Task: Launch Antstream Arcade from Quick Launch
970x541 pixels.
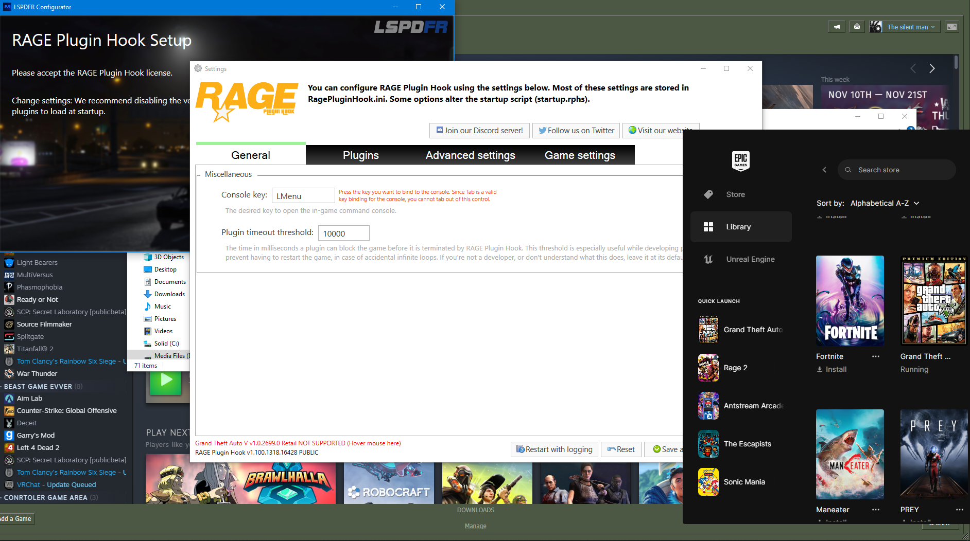Action: (x=741, y=406)
